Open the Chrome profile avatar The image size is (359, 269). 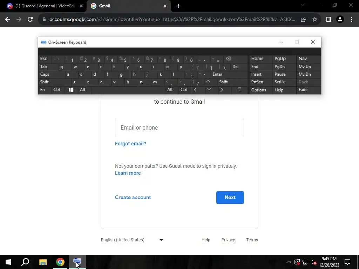tap(340, 20)
